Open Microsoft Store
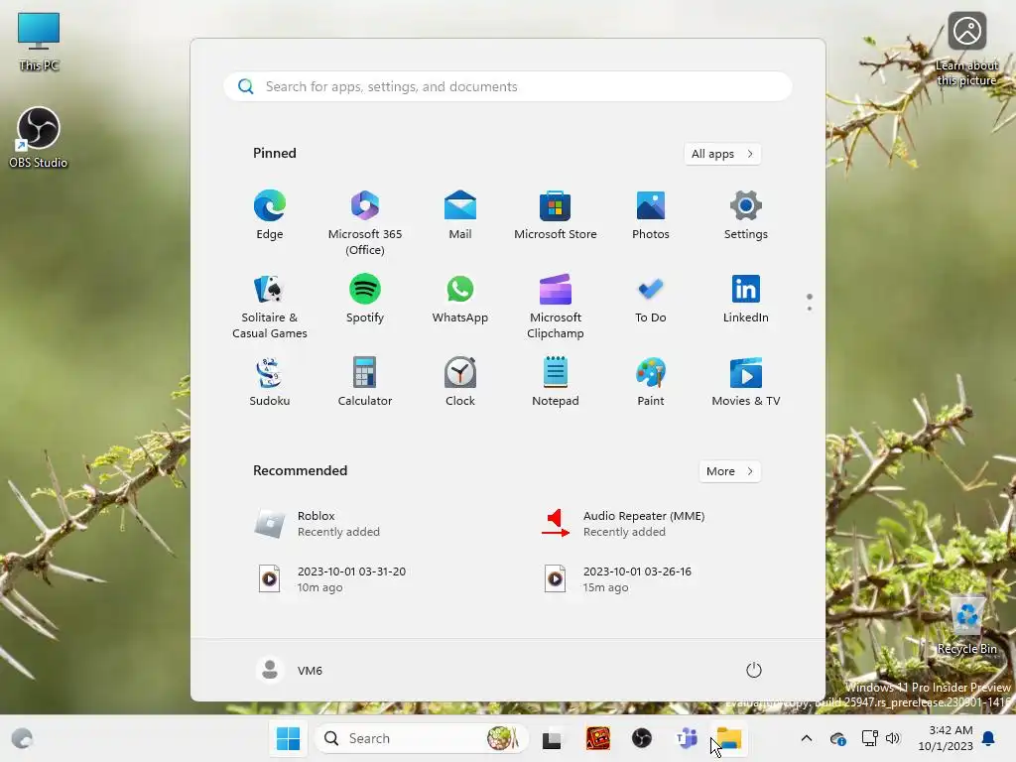 point(556,216)
